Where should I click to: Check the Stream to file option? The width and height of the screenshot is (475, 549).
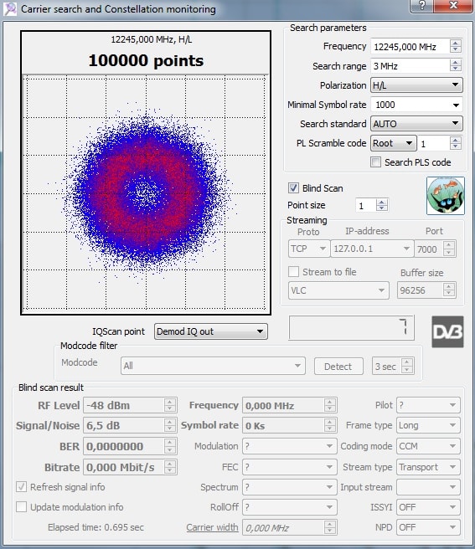[x=293, y=272]
